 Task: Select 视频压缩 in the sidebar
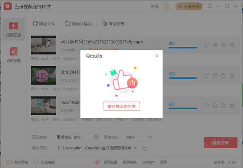[14, 29]
